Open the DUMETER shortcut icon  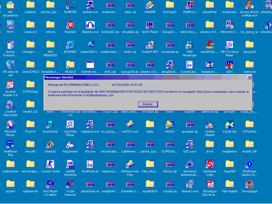pyautogui.click(x=70, y=5)
